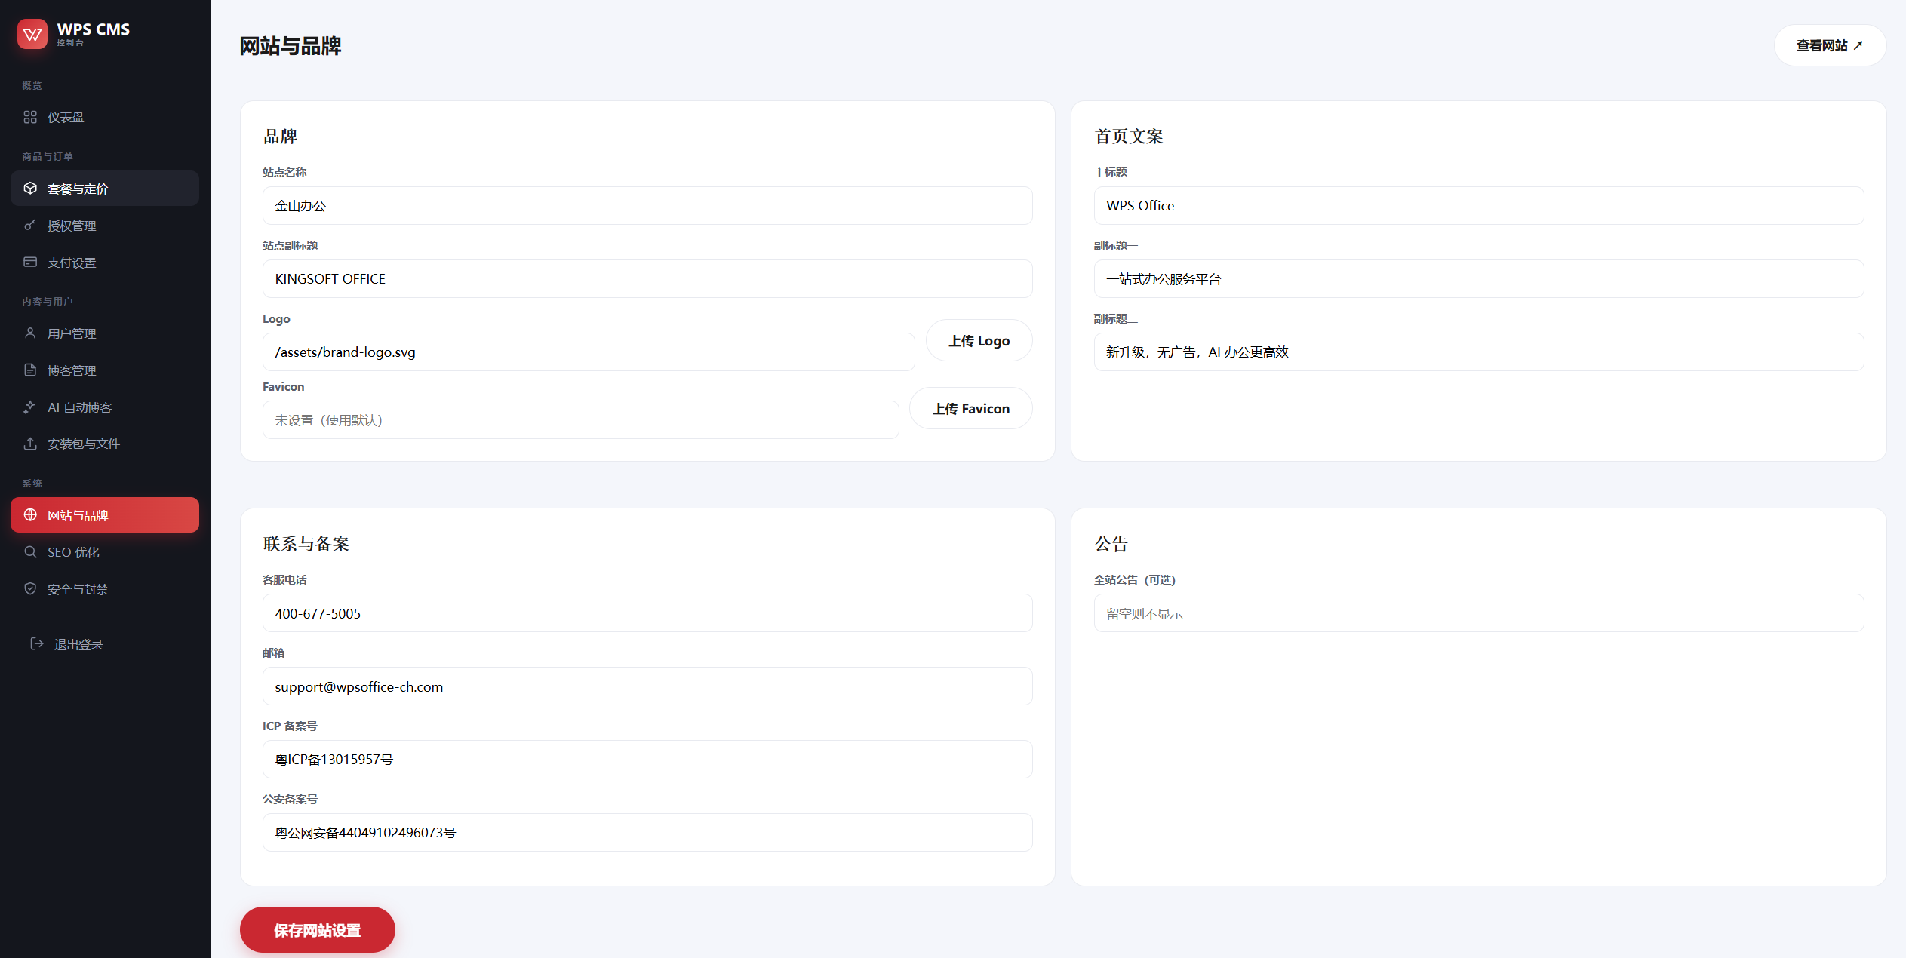Select the 支付设置 sidebar entry

click(105, 262)
